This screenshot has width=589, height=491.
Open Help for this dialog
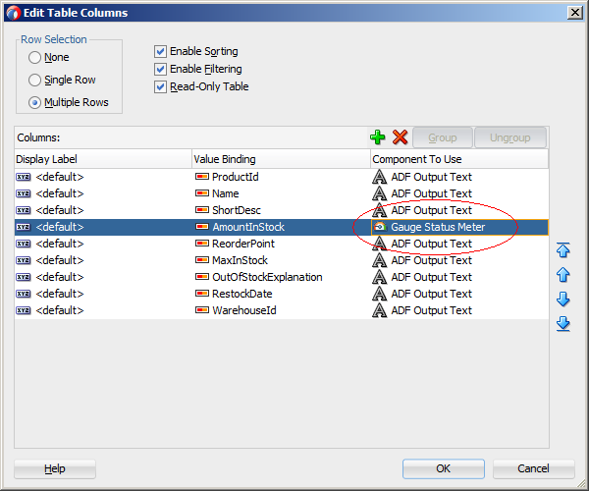coord(55,468)
